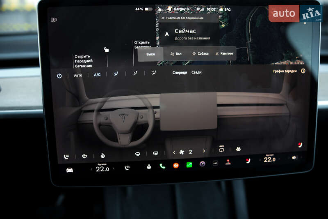
Task: Tap the steering wheel heat icon in the dock
Action: pyautogui.click(x=149, y=167)
